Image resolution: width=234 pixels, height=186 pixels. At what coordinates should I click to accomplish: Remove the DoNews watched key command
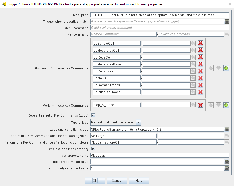tap(200, 78)
